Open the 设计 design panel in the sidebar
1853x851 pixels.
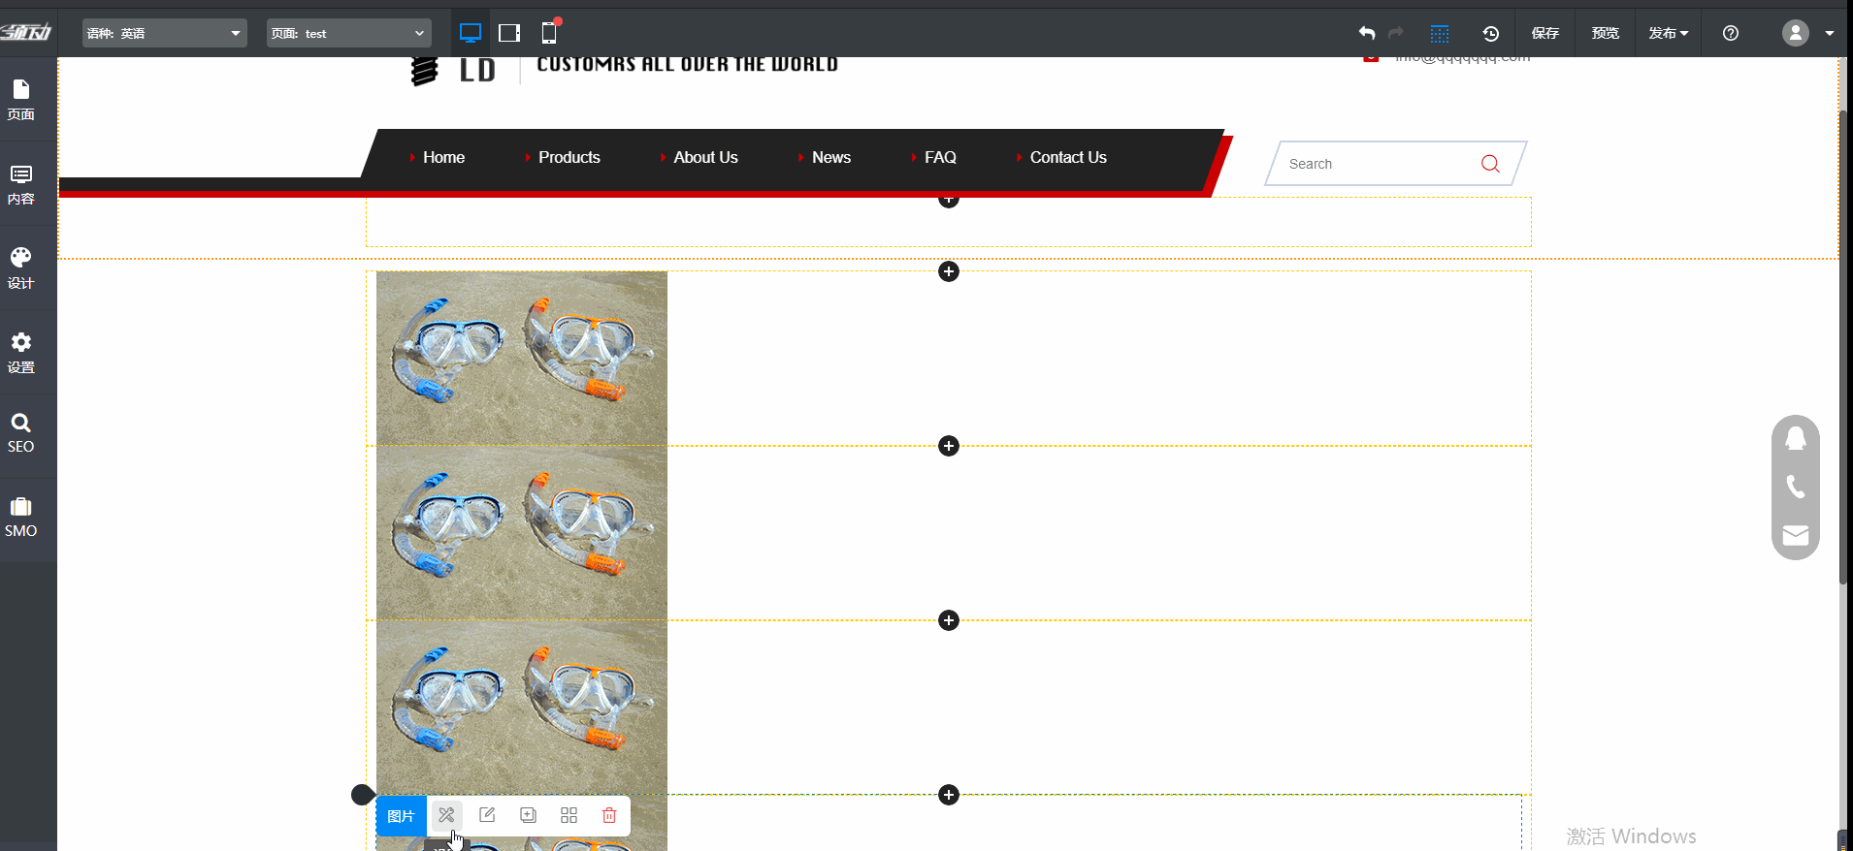[21, 268]
